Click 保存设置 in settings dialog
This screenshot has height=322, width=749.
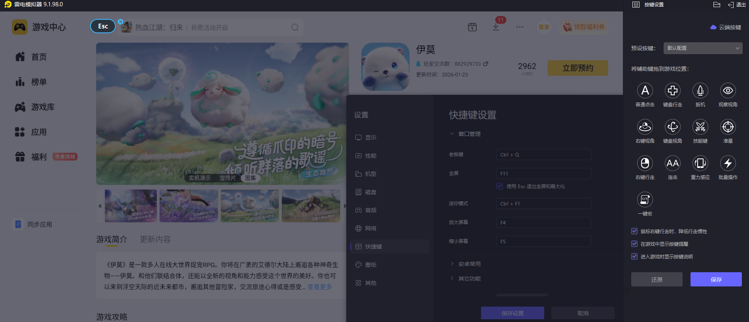pyautogui.click(x=513, y=313)
